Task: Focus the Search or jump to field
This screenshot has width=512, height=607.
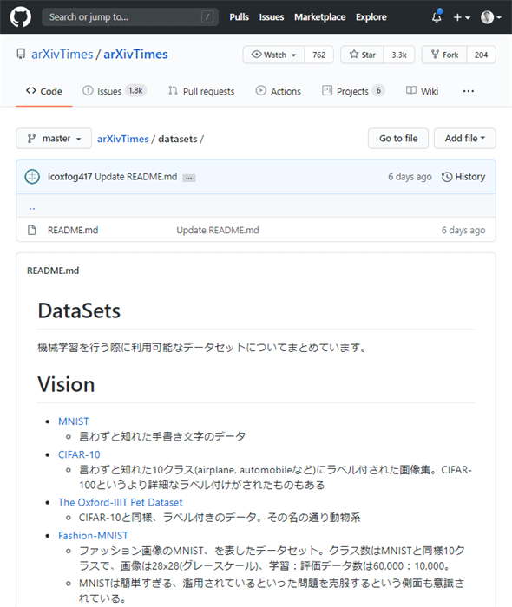Action: point(130,17)
